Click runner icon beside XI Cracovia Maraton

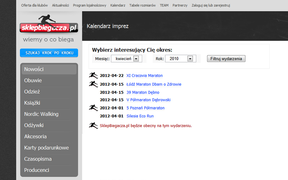[94, 75]
